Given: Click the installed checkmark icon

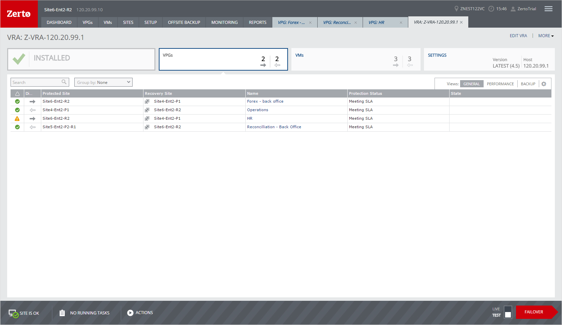Looking at the screenshot, I should pos(19,59).
